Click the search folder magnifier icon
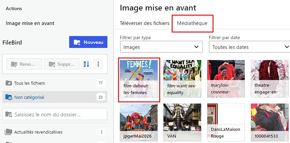 coord(9,114)
